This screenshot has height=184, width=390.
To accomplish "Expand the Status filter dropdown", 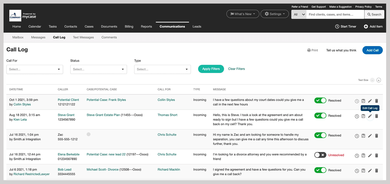I will [x=98, y=69].
